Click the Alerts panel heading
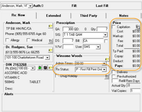This screenshot has height=112, width=142. [9, 94]
